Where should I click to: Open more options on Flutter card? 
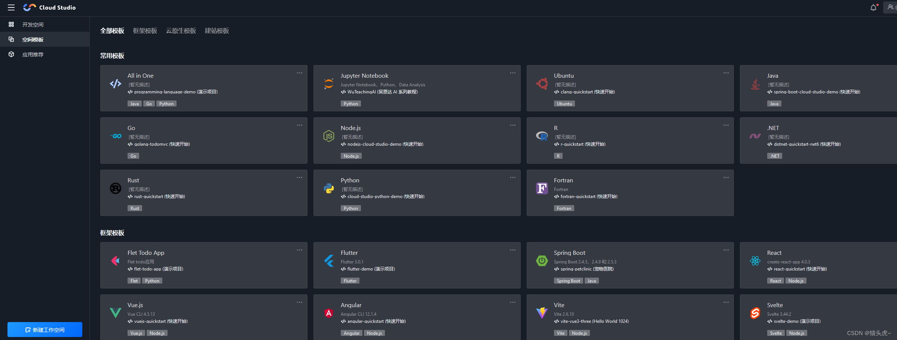(x=513, y=250)
